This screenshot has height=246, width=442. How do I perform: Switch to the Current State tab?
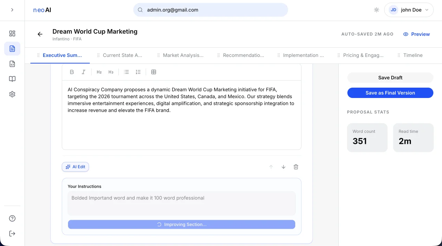[x=120, y=55]
